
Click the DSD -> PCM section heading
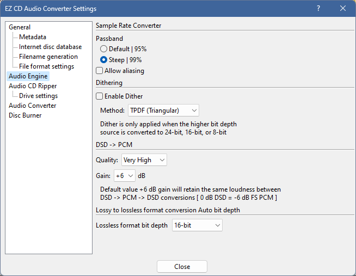click(x=114, y=145)
